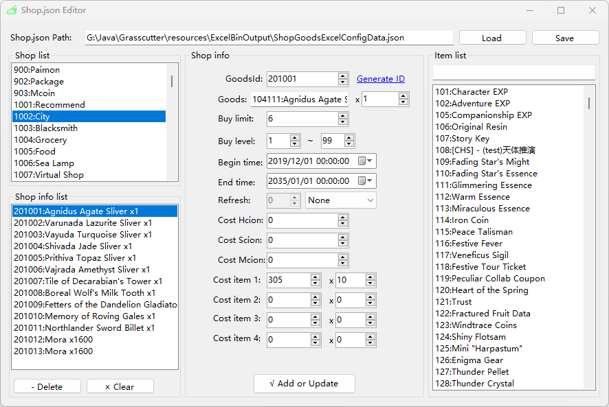Click the Generate ID link
The height and width of the screenshot is (407, 609).
(380, 78)
